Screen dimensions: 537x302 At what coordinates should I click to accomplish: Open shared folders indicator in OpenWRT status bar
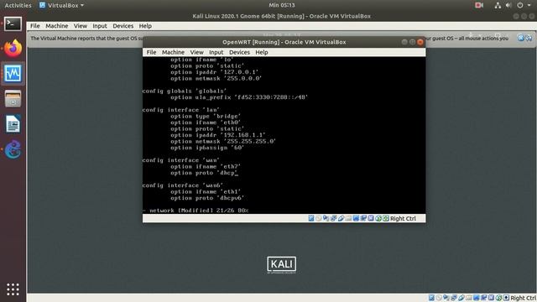coord(348,218)
